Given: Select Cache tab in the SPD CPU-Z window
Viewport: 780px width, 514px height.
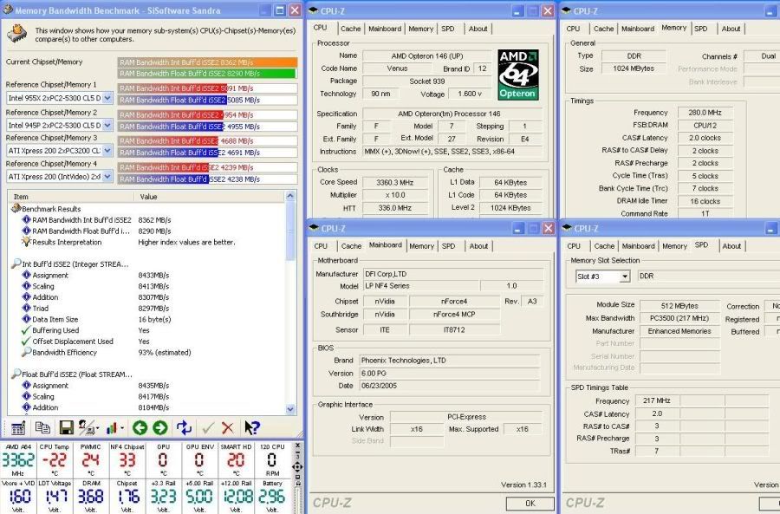Looking at the screenshot, I should [604, 246].
